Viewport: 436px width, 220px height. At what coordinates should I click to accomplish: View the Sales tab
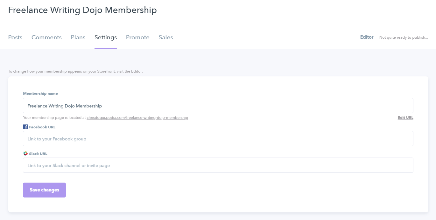(x=166, y=37)
